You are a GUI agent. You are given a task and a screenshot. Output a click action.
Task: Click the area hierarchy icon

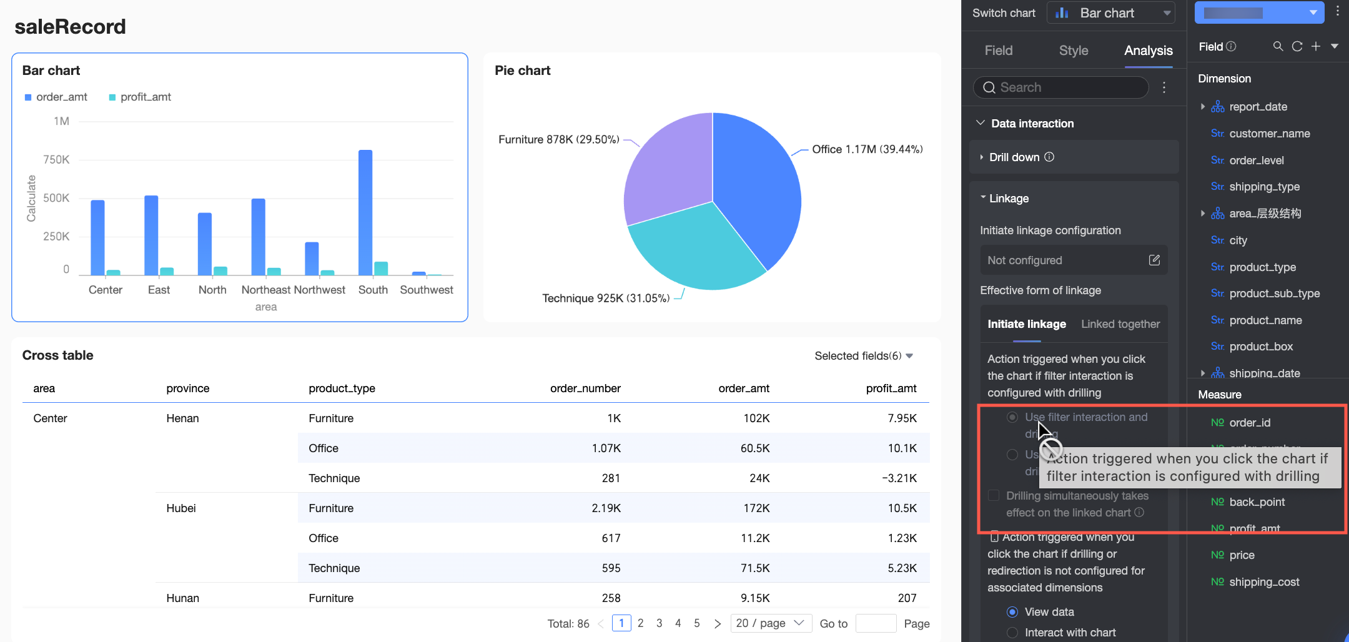coord(1217,214)
